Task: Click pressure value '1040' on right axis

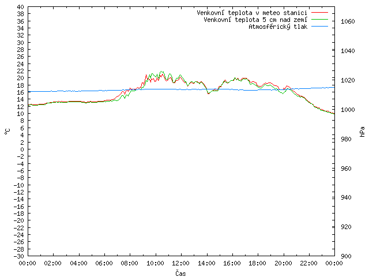Action: [348, 51]
